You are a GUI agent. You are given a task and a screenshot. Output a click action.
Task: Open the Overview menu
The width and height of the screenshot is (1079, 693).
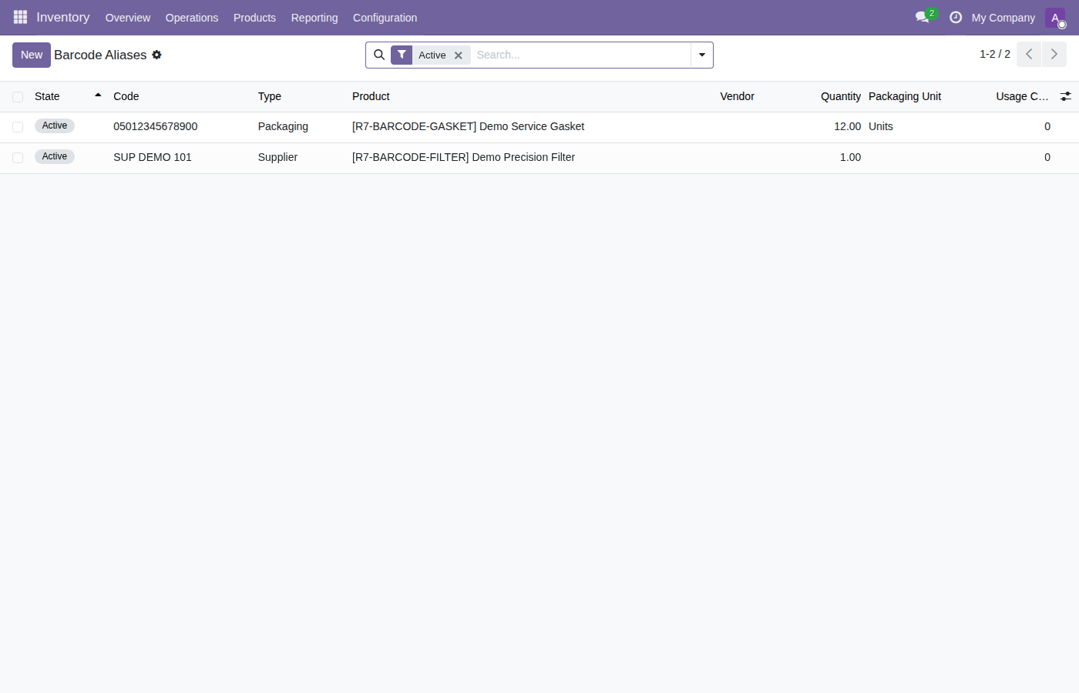128,18
